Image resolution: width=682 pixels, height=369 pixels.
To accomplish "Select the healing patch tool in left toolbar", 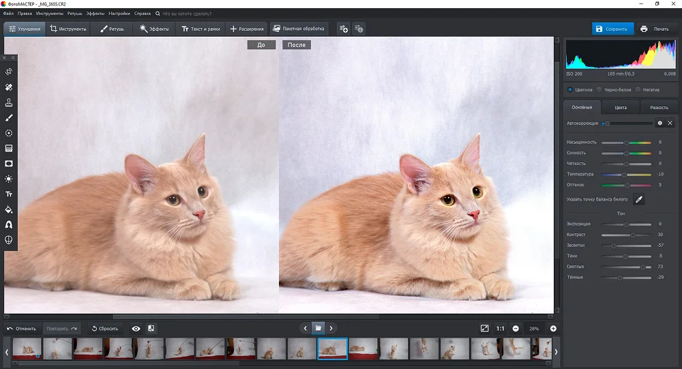I will tap(9, 87).
